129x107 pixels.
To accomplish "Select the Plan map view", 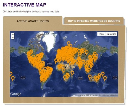I will [x=101, y=34].
